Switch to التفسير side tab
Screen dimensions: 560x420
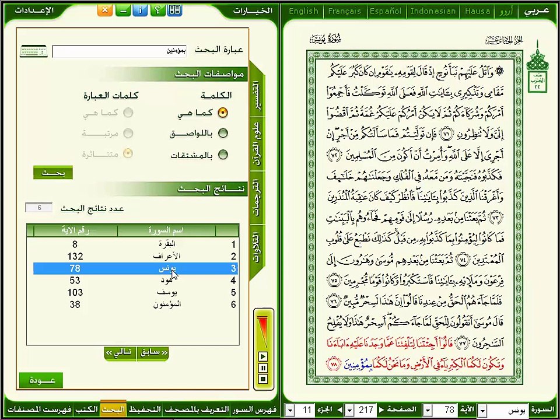(256, 96)
